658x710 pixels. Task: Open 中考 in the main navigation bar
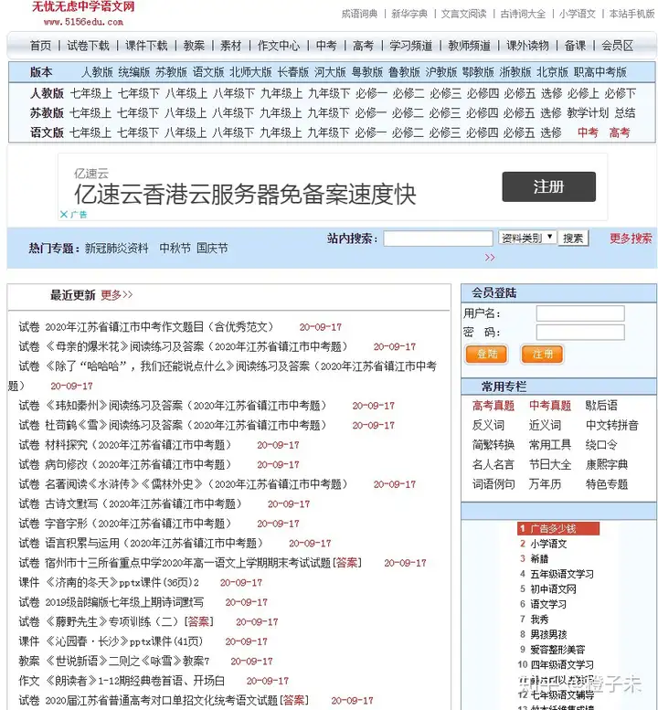point(326,46)
